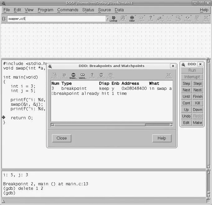Click the swapper.c:5 argument input field
Viewport: 212px width, 205px height.
tap(56, 19)
